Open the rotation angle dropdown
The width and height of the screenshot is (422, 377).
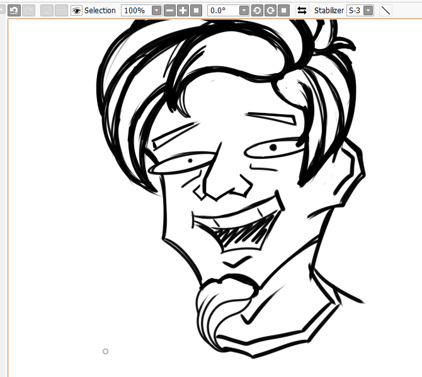pos(244,11)
